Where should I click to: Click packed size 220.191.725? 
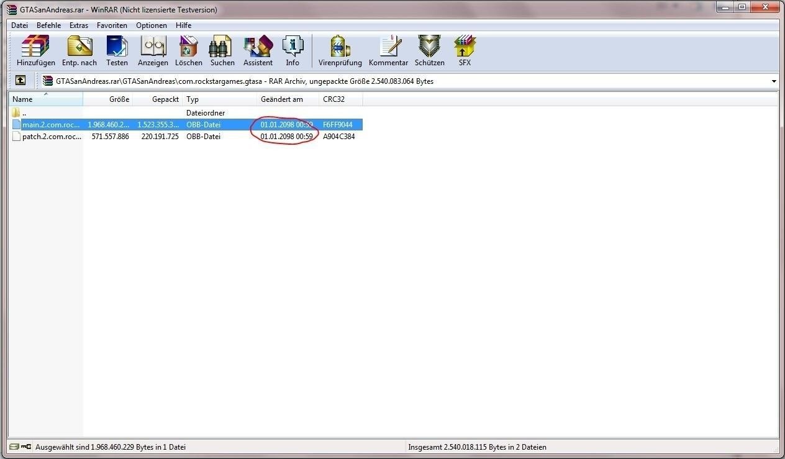tap(160, 137)
